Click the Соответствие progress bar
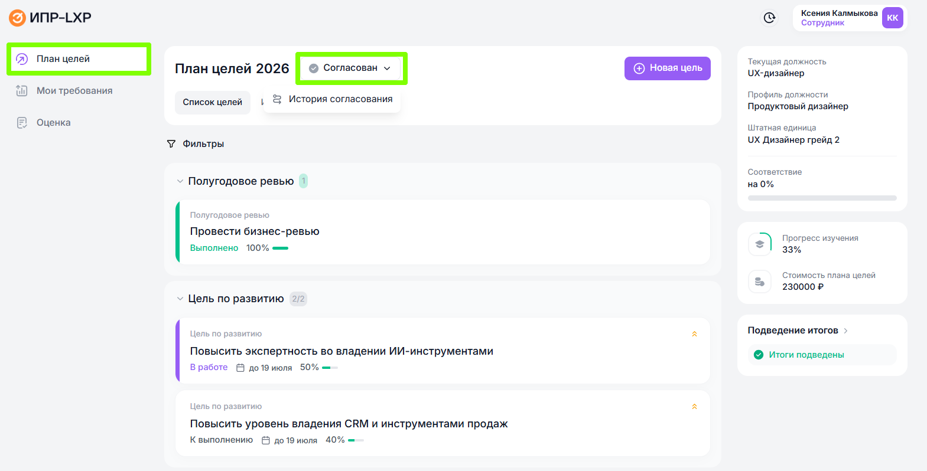 tap(822, 198)
